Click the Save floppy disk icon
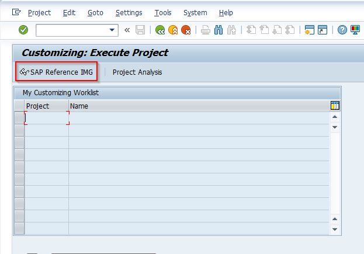The image size is (364, 254). (140, 30)
